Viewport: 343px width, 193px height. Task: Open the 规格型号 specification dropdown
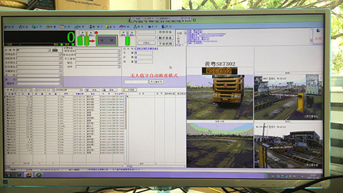[60, 58]
